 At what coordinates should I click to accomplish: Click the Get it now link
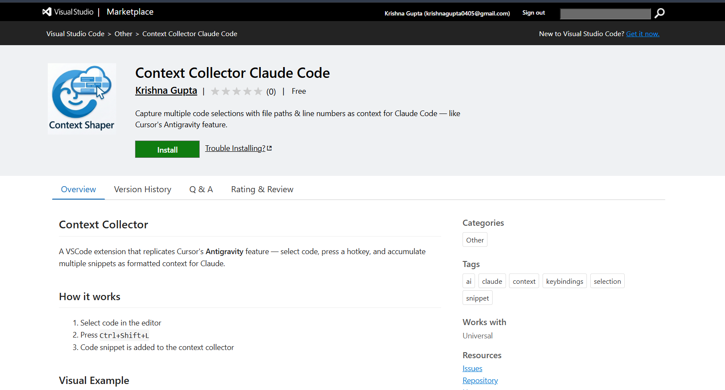643,34
